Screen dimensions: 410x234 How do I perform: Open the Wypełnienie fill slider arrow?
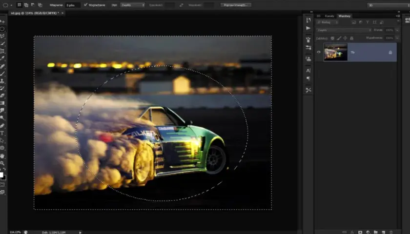pos(397,38)
